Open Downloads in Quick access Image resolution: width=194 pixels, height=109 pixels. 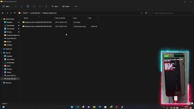(x=10, y=25)
